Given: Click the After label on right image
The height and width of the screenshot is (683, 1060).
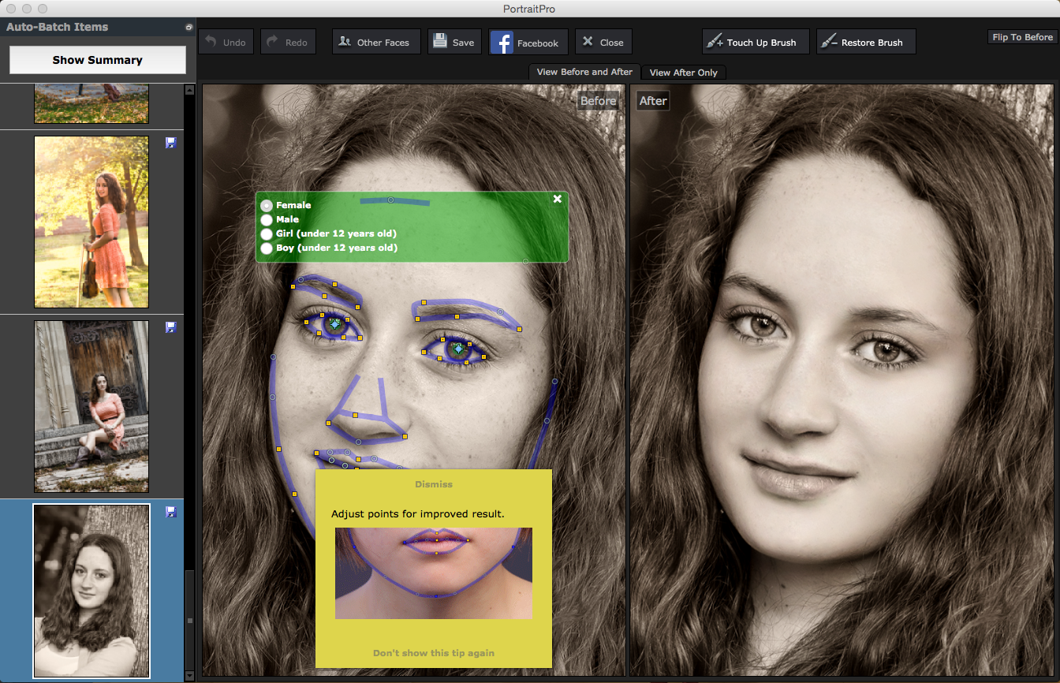Looking at the screenshot, I should coord(653,101).
